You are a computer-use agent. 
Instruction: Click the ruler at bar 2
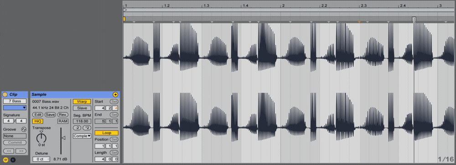(x=283, y=5)
